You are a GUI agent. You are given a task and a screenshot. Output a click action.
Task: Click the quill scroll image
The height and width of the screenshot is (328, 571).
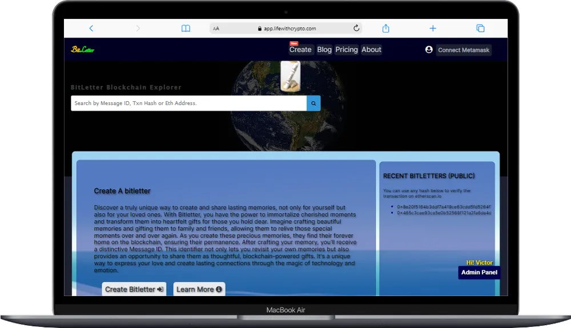click(x=291, y=77)
